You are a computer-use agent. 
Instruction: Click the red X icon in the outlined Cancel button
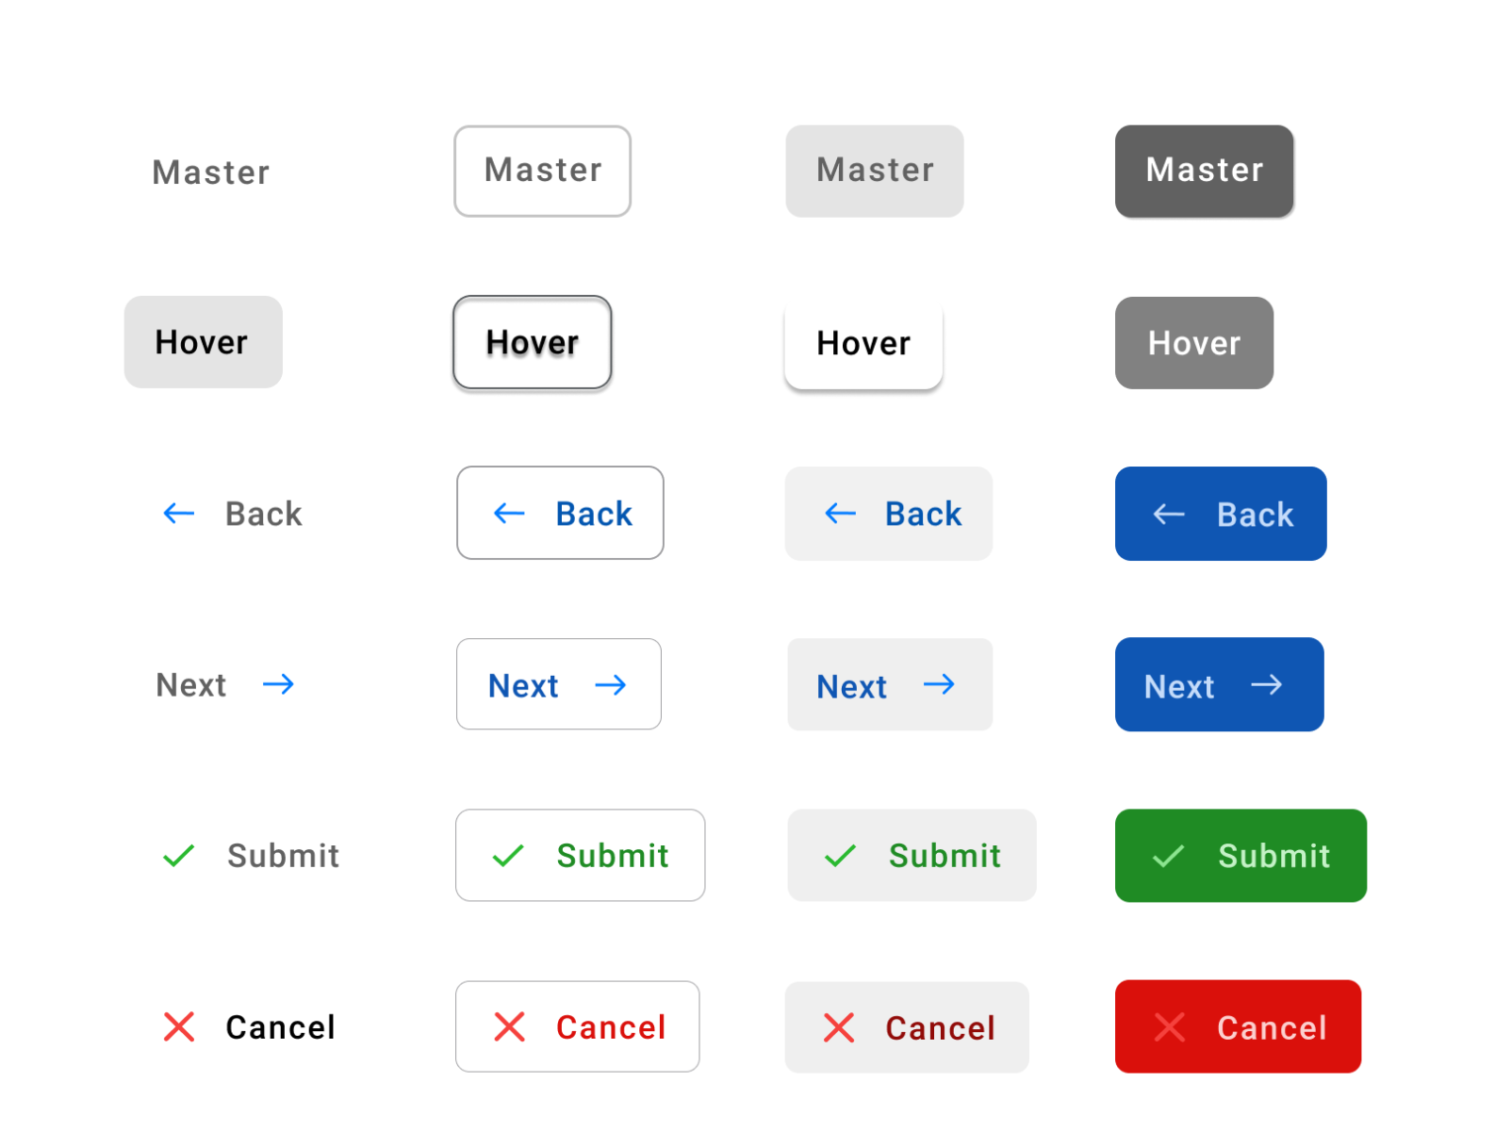[508, 1026]
